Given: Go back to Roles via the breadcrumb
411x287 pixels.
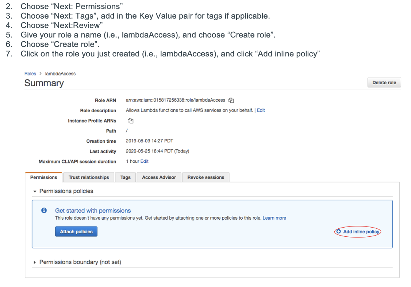Looking at the screenshot, I should (x=30, y=74).
